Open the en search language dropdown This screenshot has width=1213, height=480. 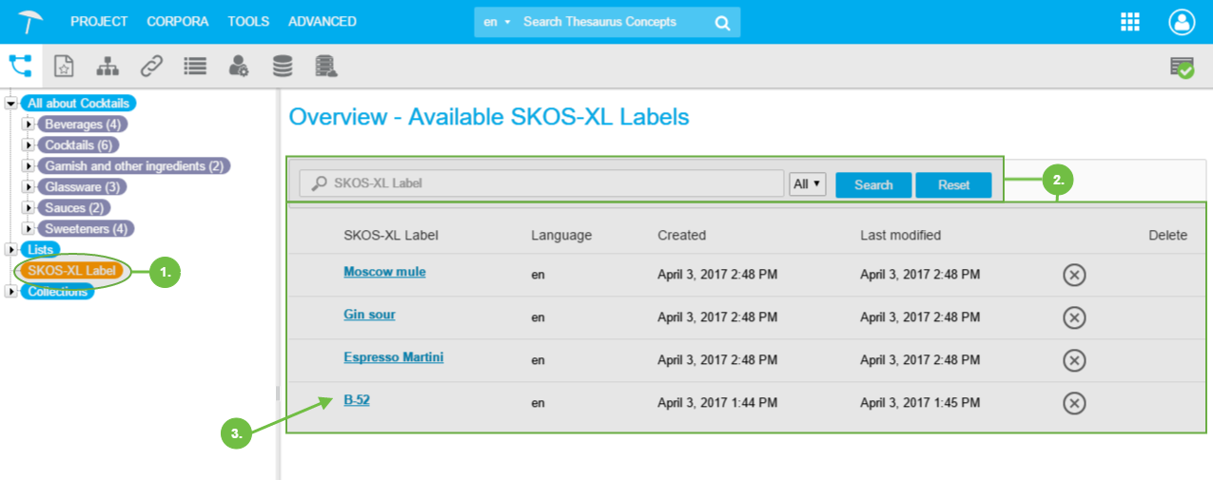pyautogui.click(x=497, y=22)
